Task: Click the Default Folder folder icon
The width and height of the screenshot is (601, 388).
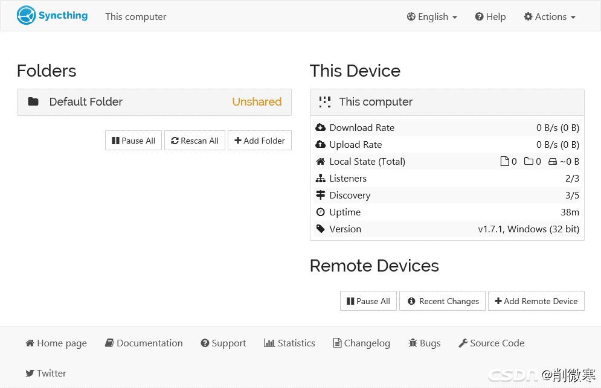Action: coord(33,101)
